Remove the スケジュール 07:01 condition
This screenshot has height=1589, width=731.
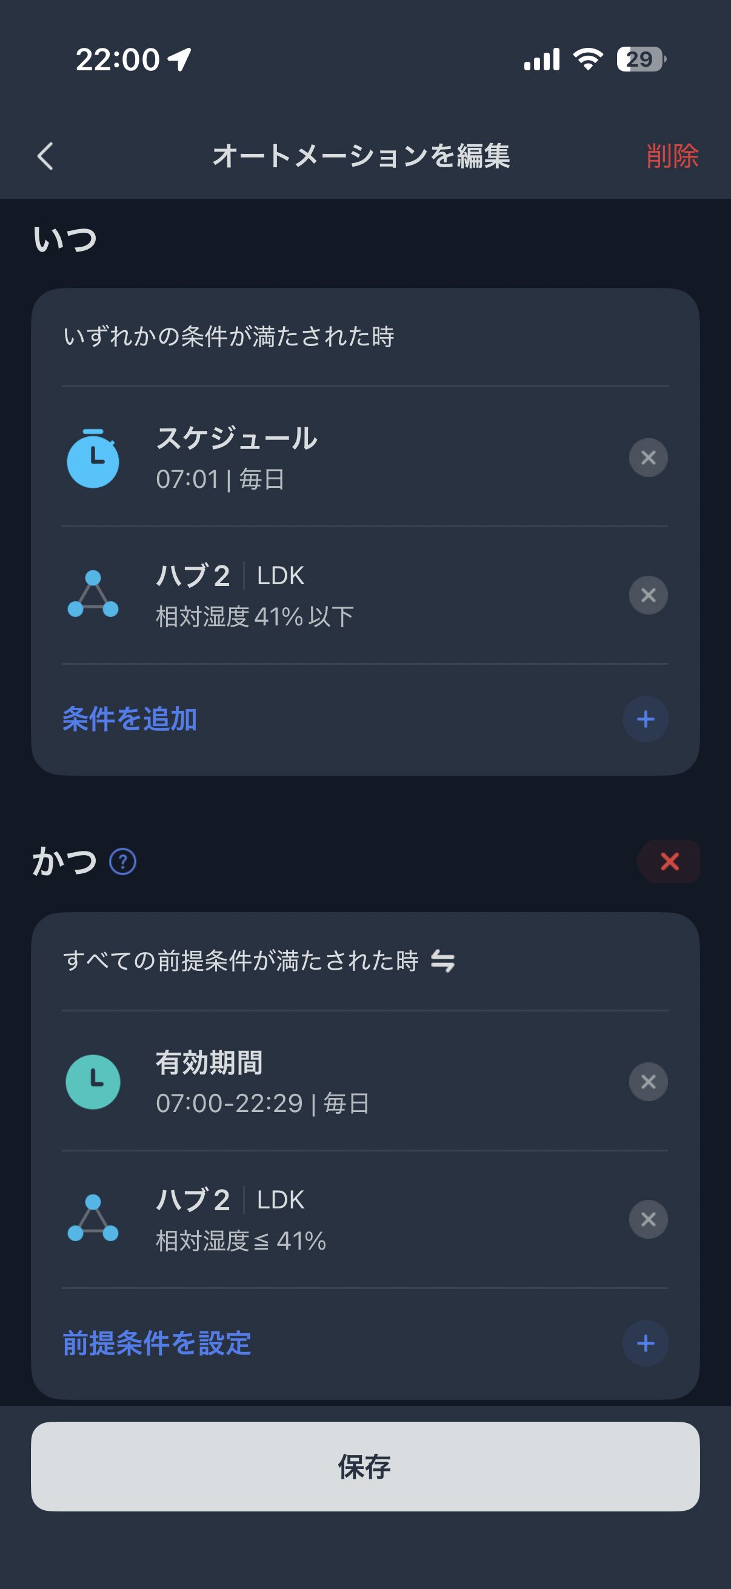648,458
